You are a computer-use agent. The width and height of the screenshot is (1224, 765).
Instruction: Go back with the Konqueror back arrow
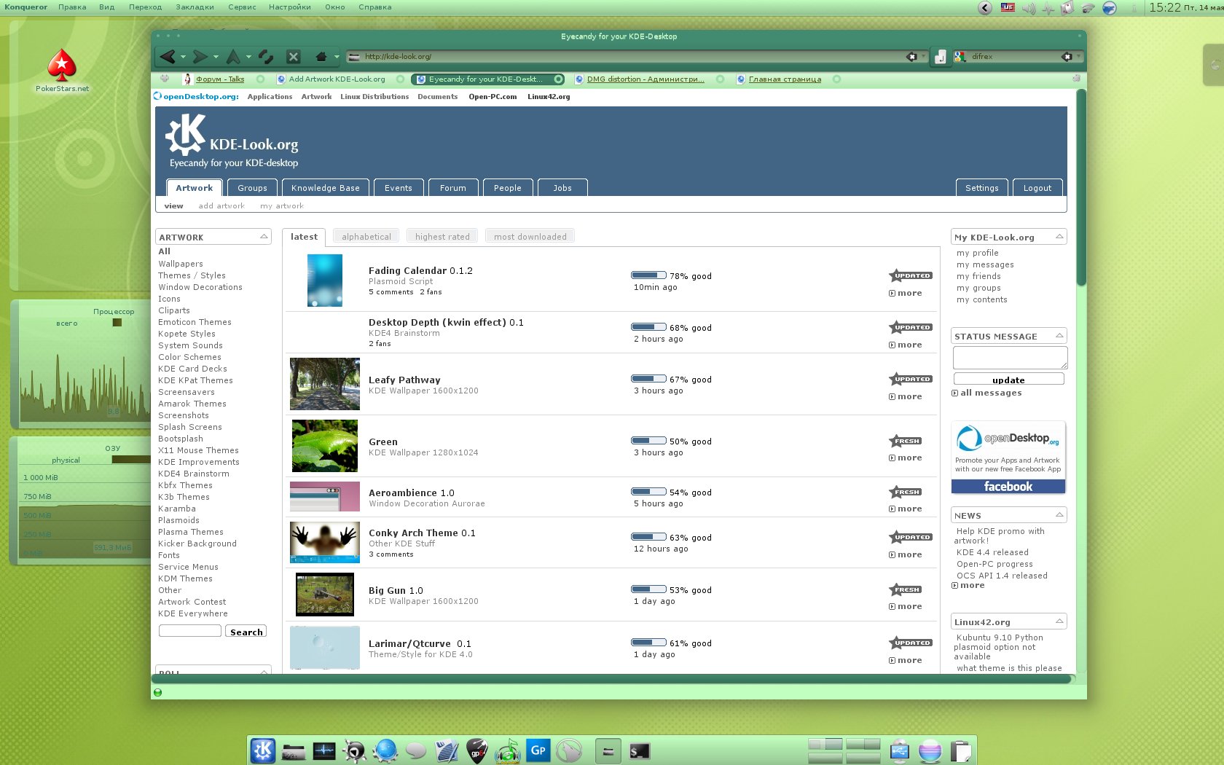168,56
